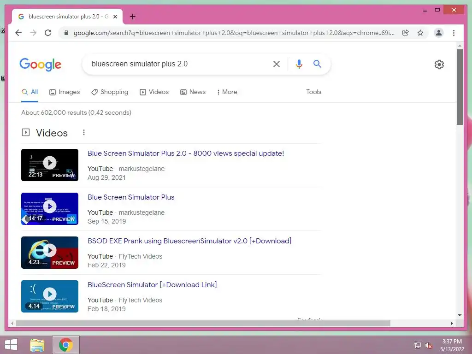Open the taskbar clock 3:37 PM

(x=452, y=345)
